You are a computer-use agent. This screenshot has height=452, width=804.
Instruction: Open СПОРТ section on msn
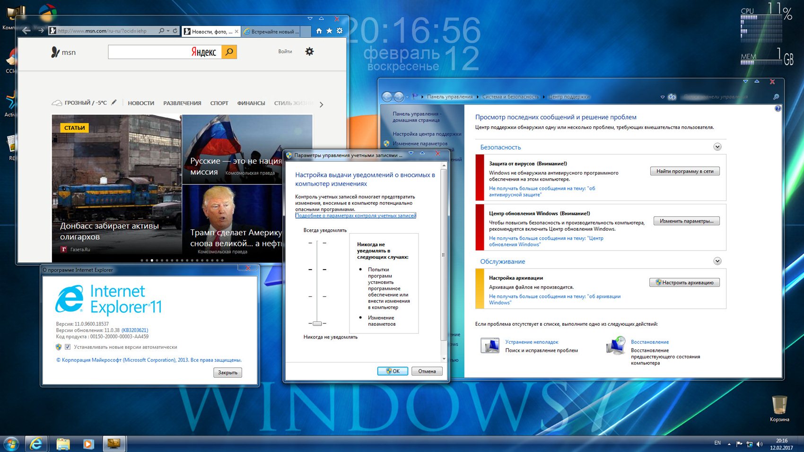[x=219, y=103]
